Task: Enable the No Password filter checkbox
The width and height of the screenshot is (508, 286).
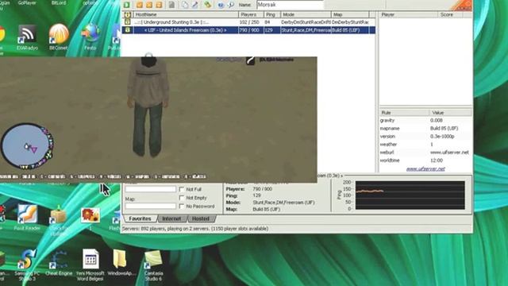Action: [182, 206]
